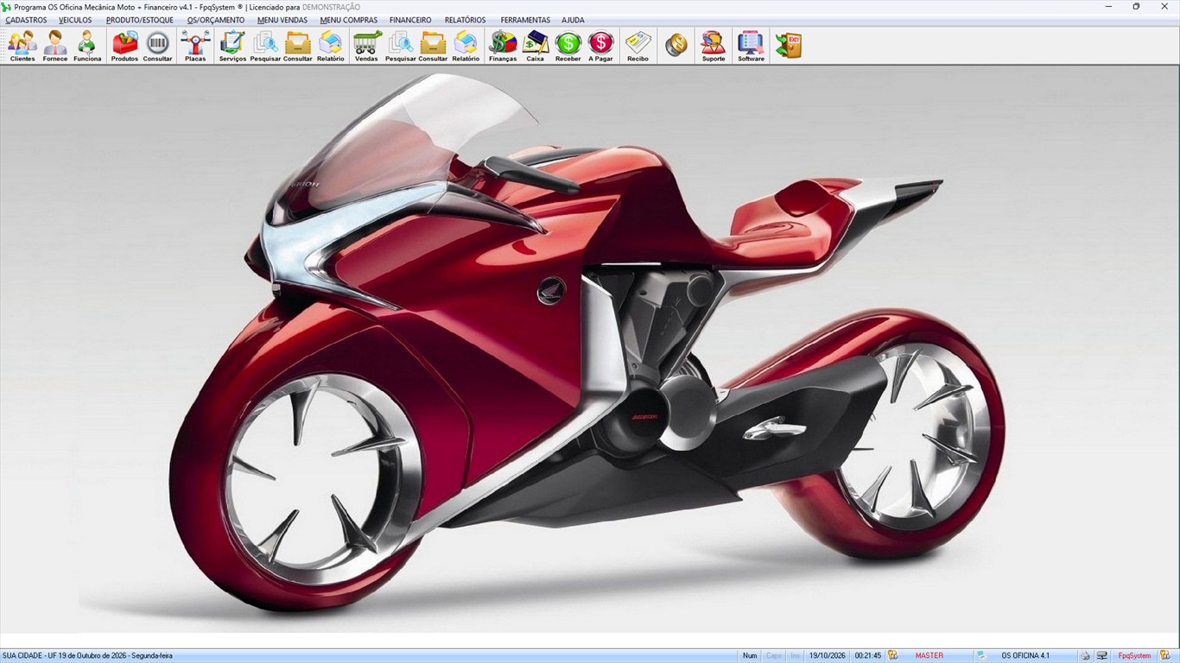
Task: Open the Funciona employees icon
Action: tap(87, 46)
